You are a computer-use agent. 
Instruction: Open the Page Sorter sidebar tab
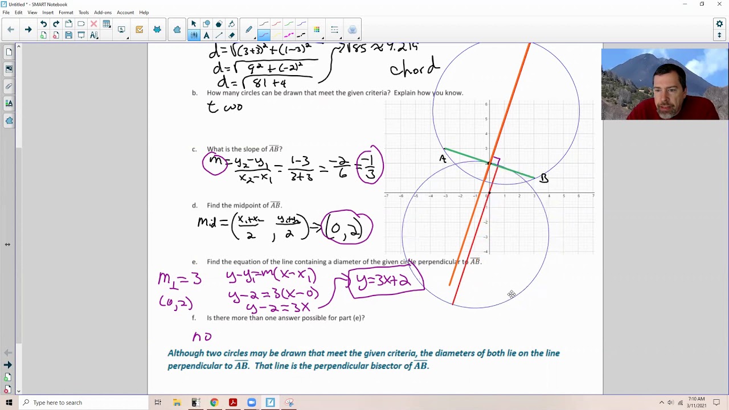pyautogui.click(x=9, y=52)
